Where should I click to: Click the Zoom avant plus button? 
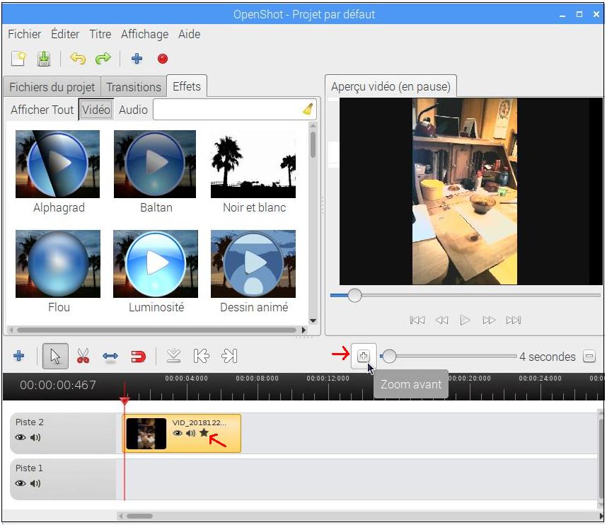click(x=364, y=356)
